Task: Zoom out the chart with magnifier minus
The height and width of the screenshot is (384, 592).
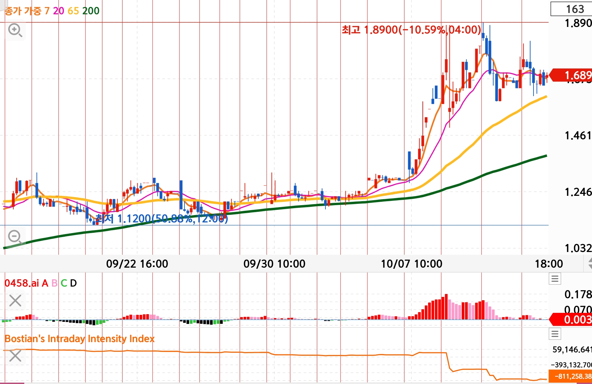Action: (15, 237)
